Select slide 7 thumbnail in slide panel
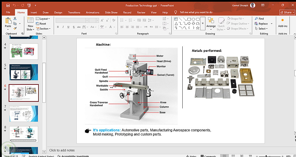Image resolution: width=296 pixels, height=157 pixels. click(x=24, y=113)
